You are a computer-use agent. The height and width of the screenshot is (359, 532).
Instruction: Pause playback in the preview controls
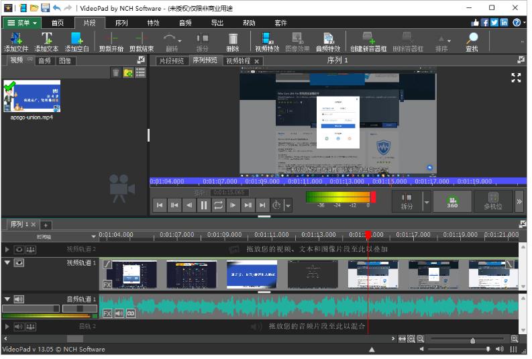click(203, 205)
